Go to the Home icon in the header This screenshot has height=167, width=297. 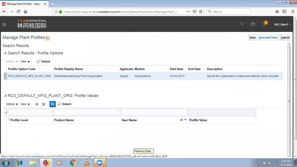(x=253, y=24)
